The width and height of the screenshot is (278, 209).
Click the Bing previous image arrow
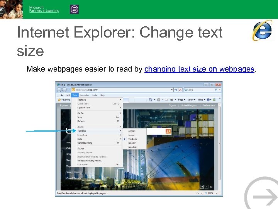pyautogui.click(x=202, y=187)
